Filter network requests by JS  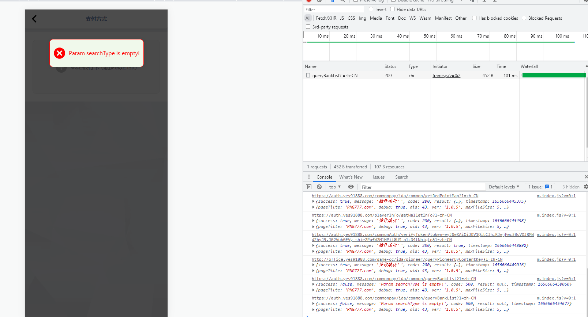point(342,18)
